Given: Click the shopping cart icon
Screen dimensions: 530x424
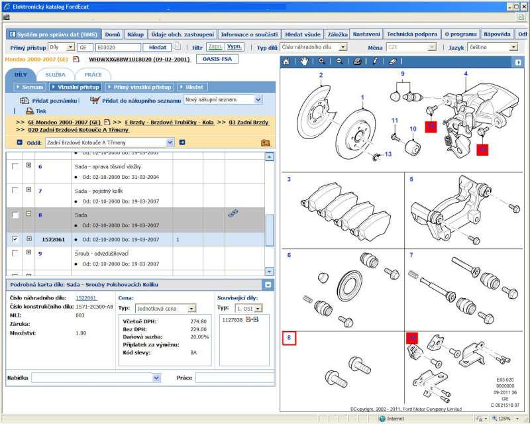Looking at the screenshot, I should [95, 100].
